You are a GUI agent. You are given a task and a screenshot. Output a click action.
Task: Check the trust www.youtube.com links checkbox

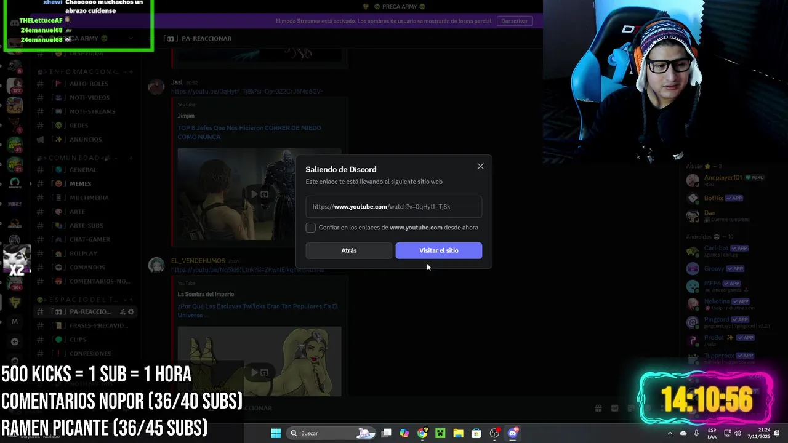(x=310, y=228)
